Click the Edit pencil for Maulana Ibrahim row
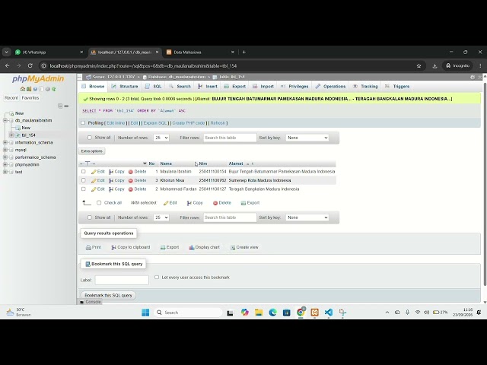The height and width of the screenshot is (365, 487). pyautogui.click(x=94, y=172)
